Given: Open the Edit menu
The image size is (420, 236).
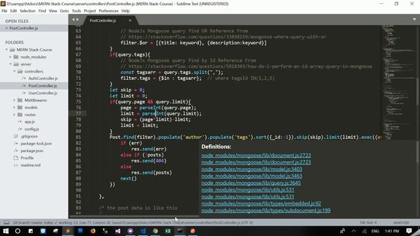Looking at the screenshot, I should click(x=13, y=11).
